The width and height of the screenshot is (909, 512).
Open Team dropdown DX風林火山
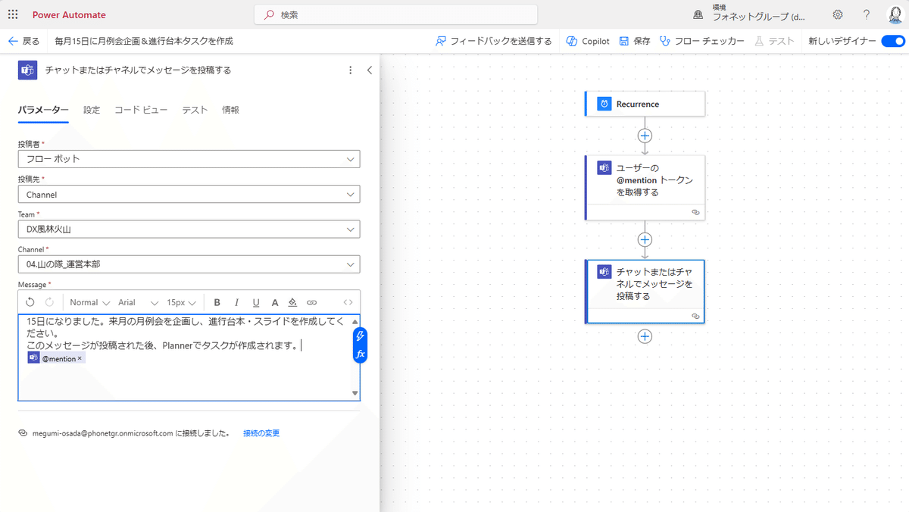pos(189,229)
